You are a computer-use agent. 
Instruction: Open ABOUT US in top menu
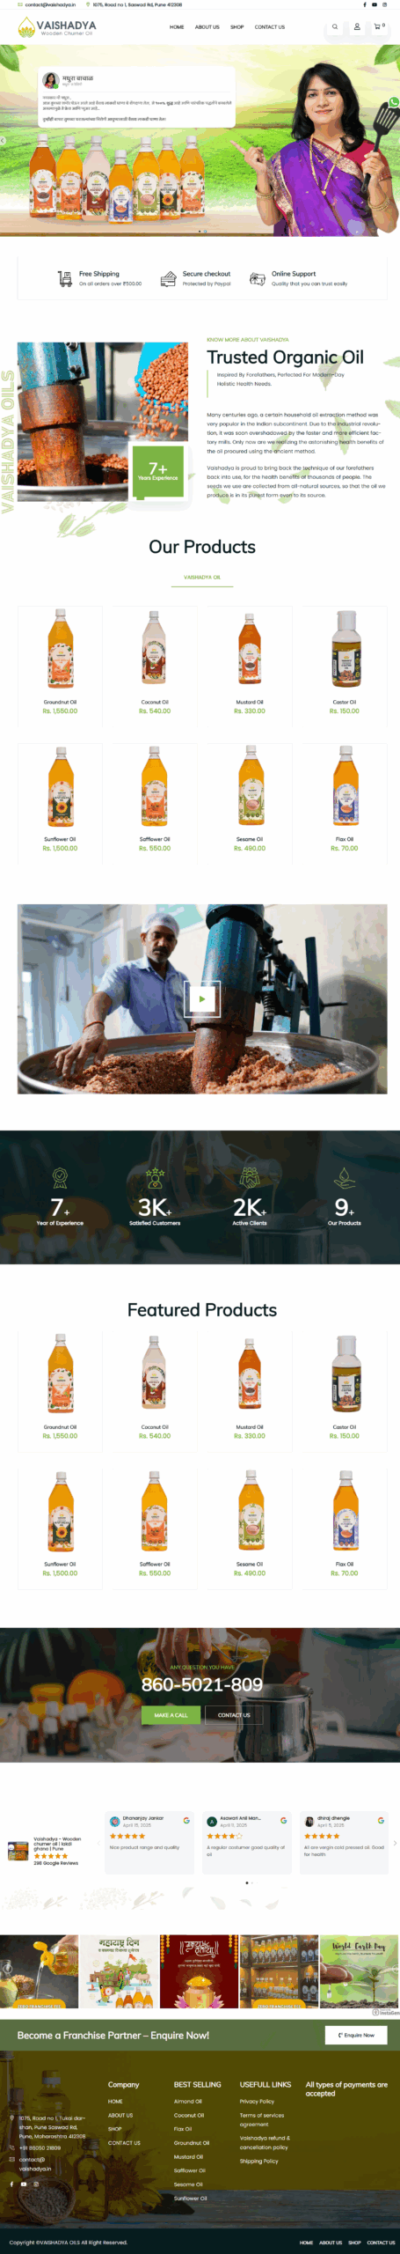point(207,27)
